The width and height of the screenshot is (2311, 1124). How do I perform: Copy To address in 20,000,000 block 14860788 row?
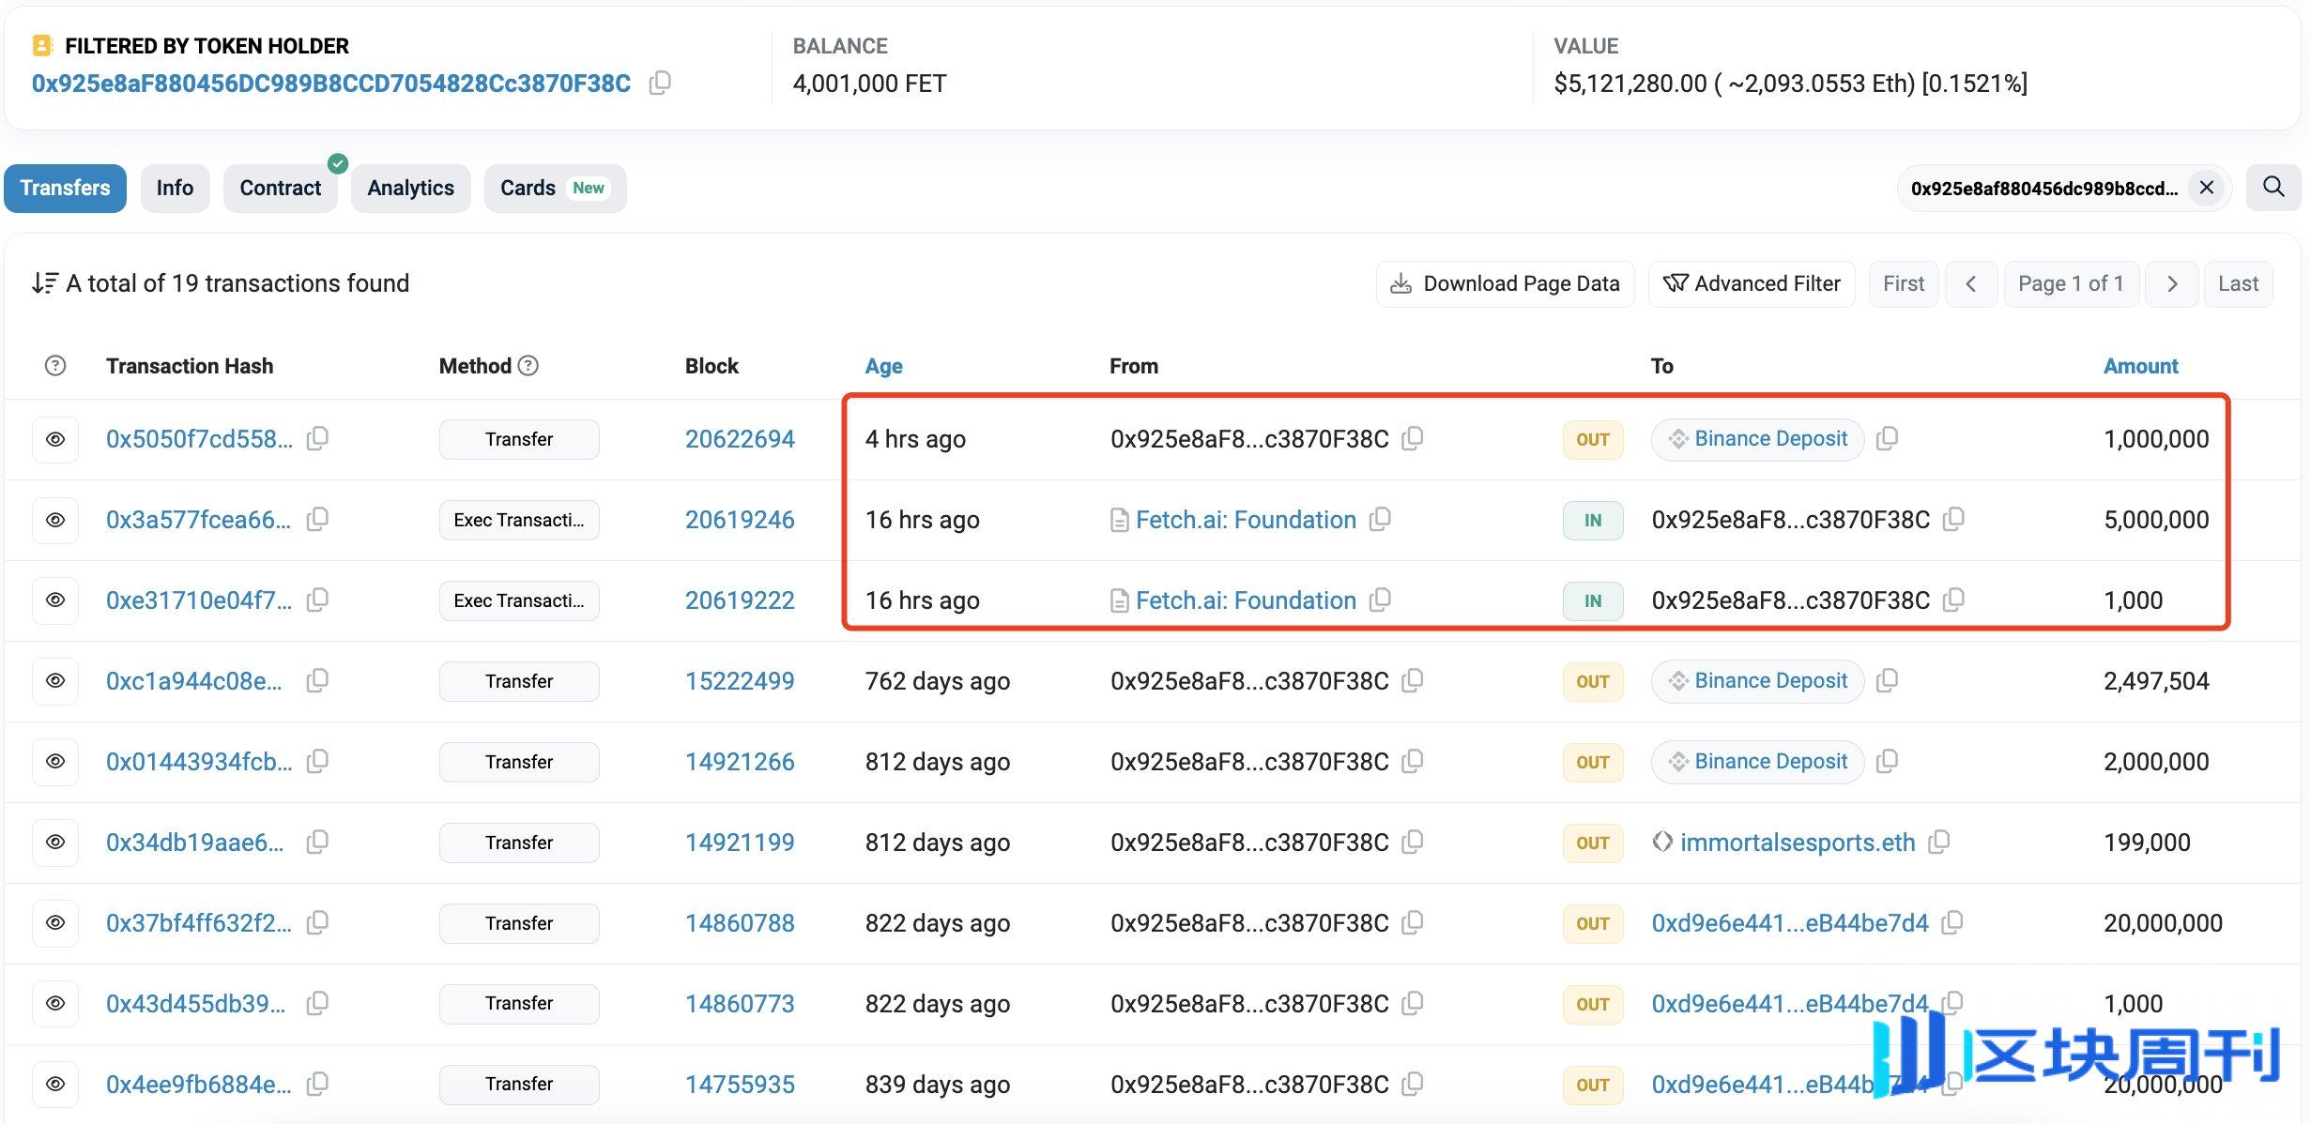tap(1952, 922)
